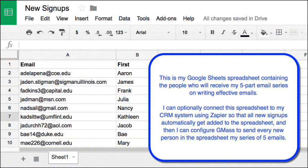Click the print icon in toolbar

point(29,32)
